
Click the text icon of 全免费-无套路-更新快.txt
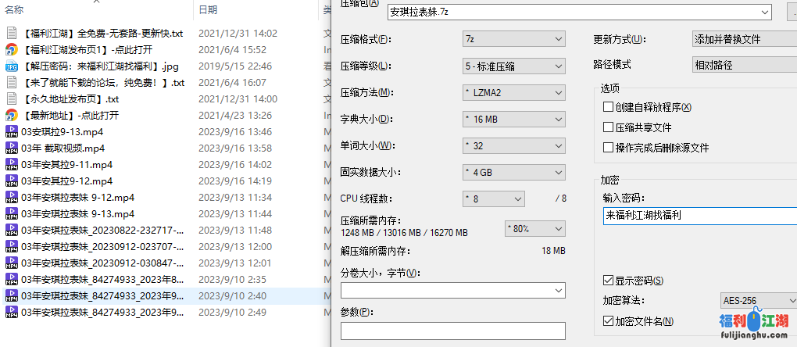(x=11, y=34)
